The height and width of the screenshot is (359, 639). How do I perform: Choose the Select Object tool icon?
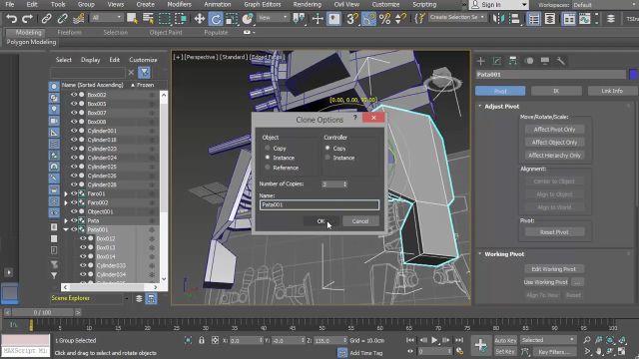pos(132,19)
